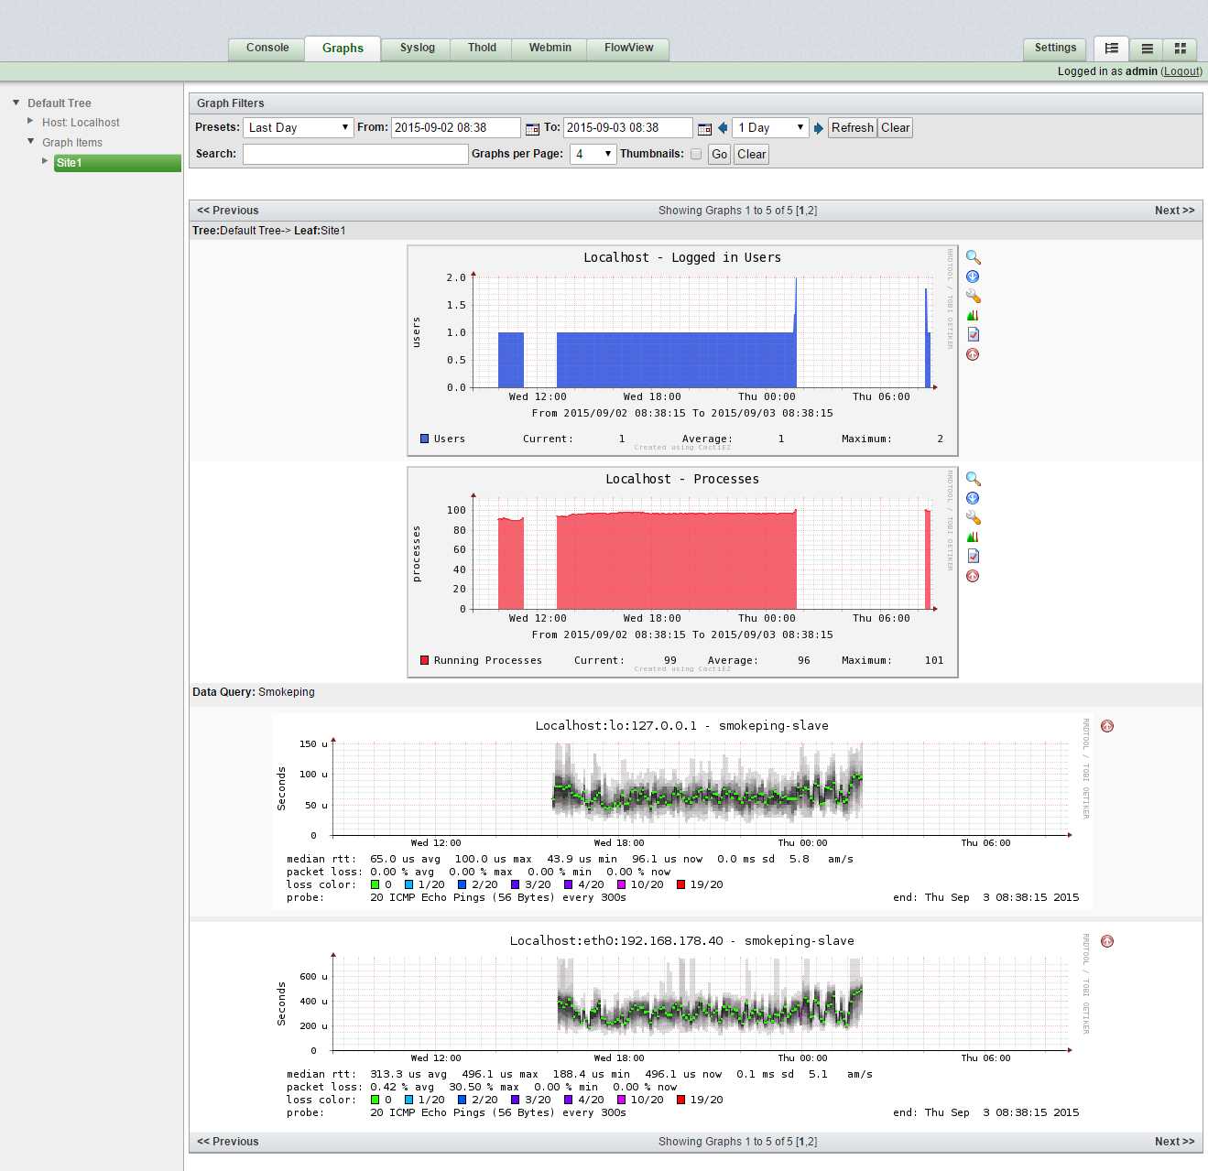
Task: Focus the From date field
Action: tap(456, 128)
